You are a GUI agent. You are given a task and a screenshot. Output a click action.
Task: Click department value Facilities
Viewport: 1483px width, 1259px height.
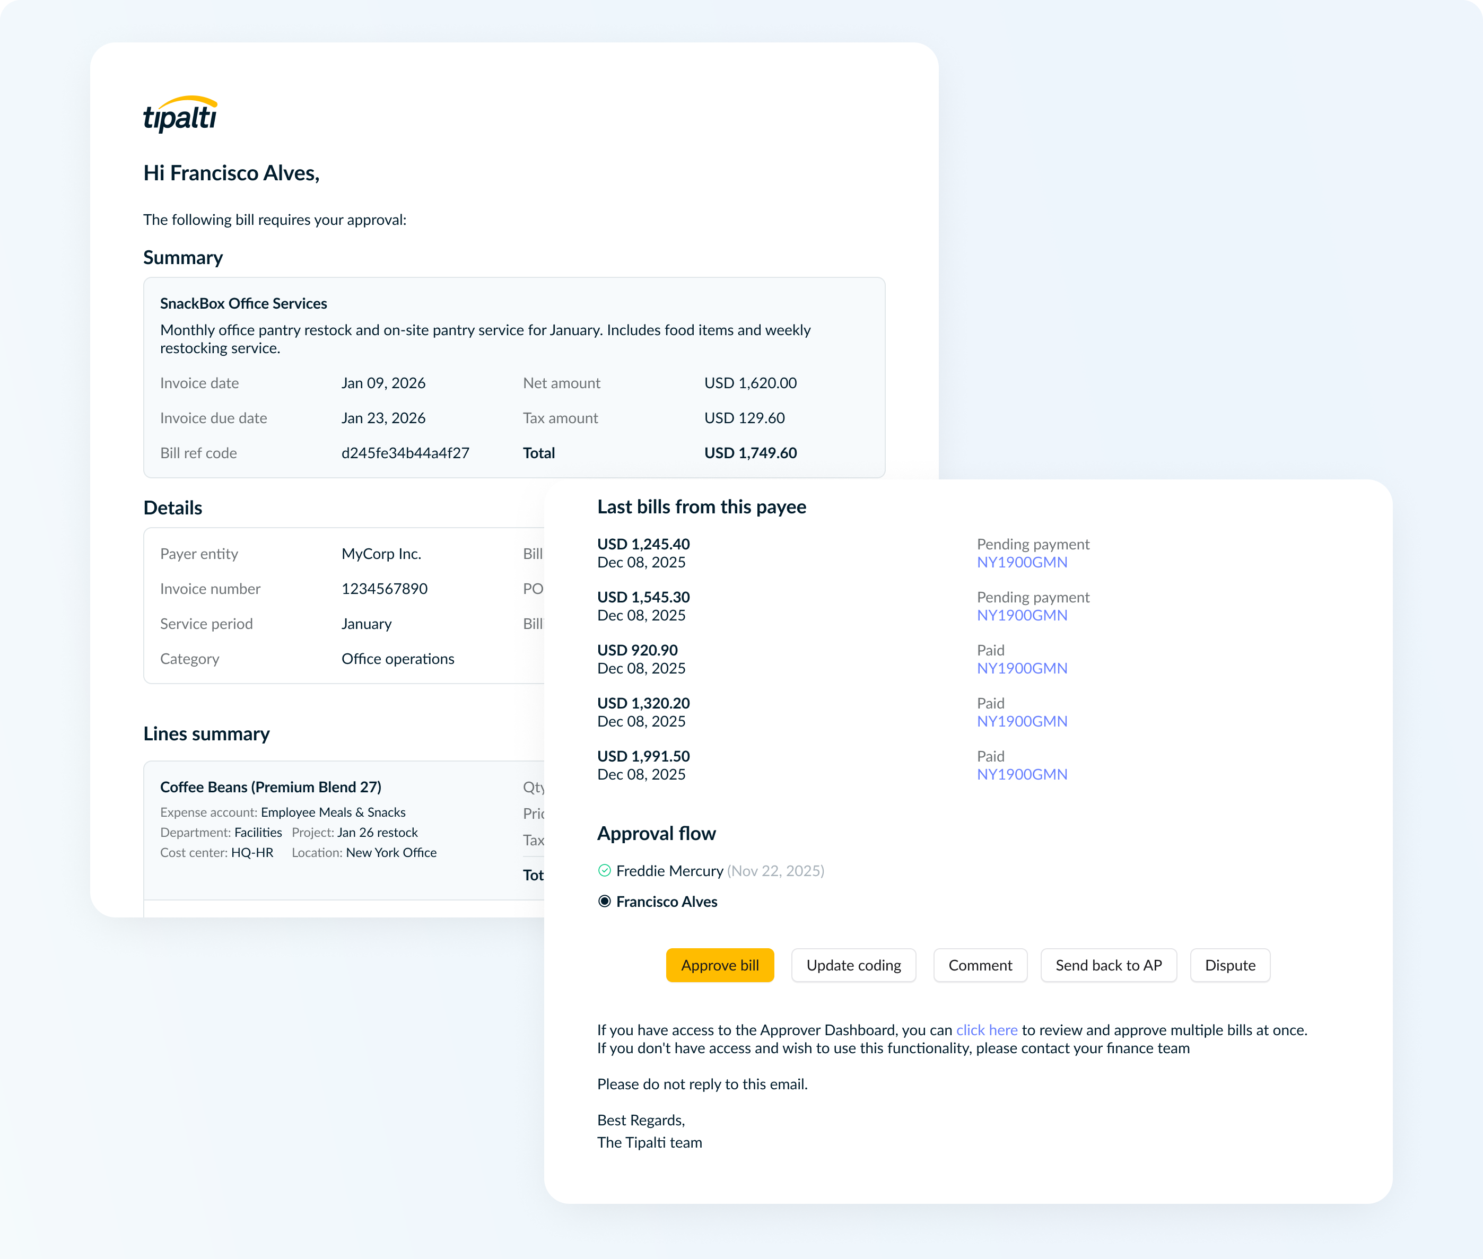(x=258, y=832)
